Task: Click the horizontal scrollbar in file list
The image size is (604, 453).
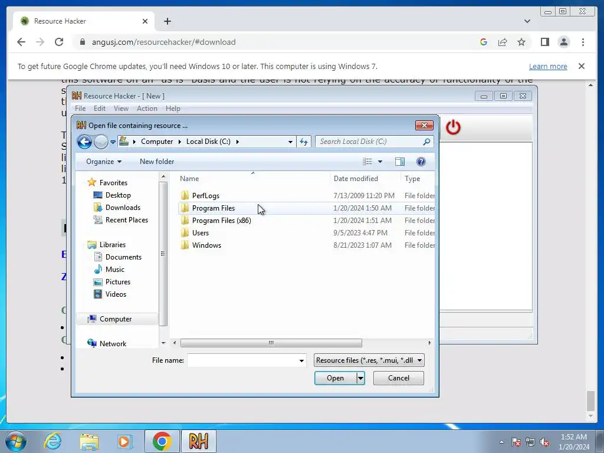Action: (x=271, y=343)
